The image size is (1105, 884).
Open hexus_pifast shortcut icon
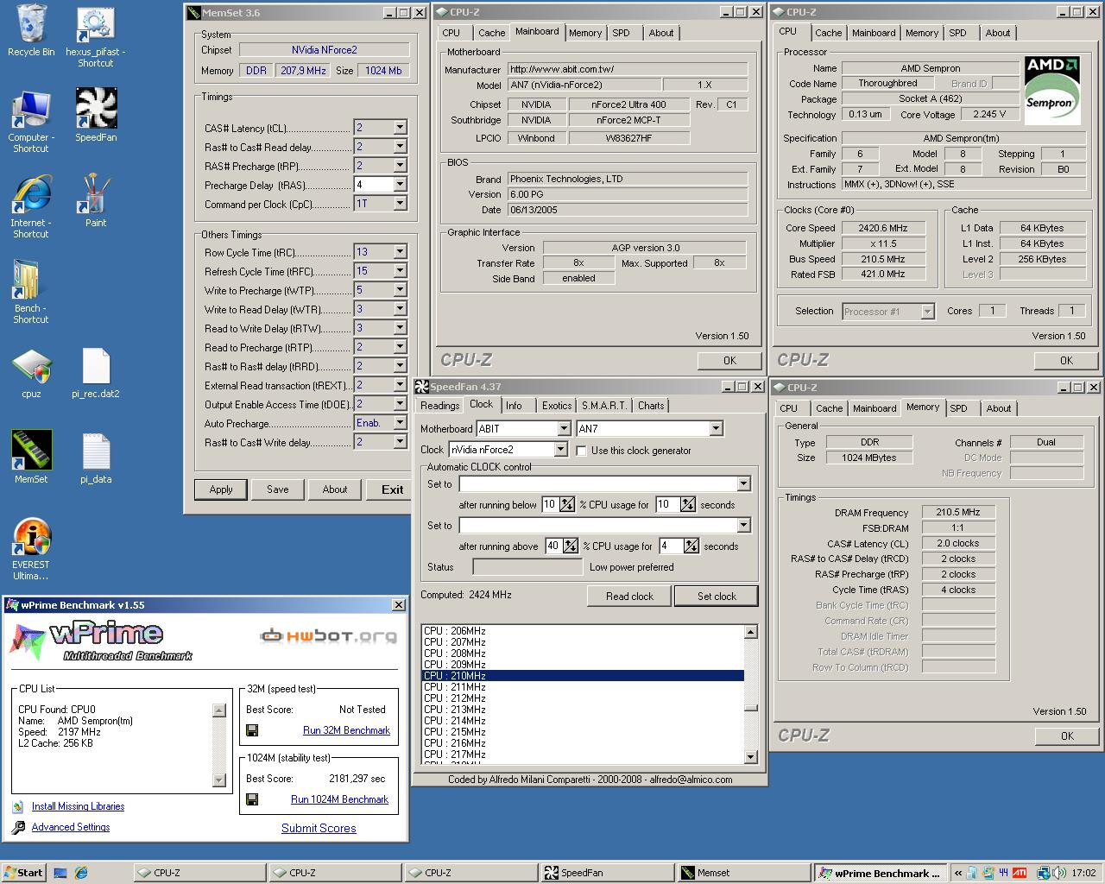96,25
